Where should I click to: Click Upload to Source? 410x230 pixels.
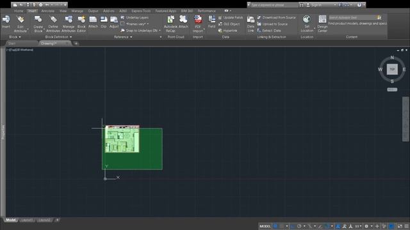point(272,24)
